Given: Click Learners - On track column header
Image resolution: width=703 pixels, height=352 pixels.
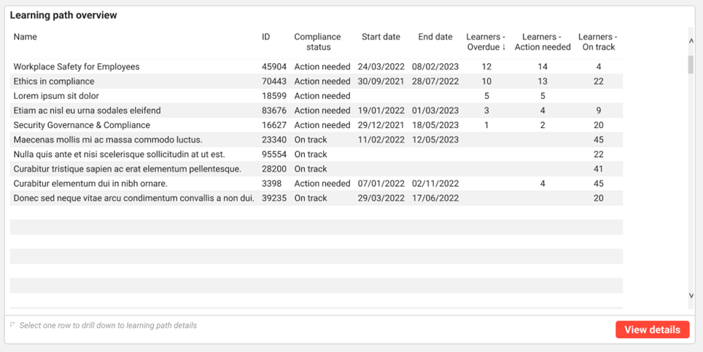Looking at the screenshot, I should point(598,42).
